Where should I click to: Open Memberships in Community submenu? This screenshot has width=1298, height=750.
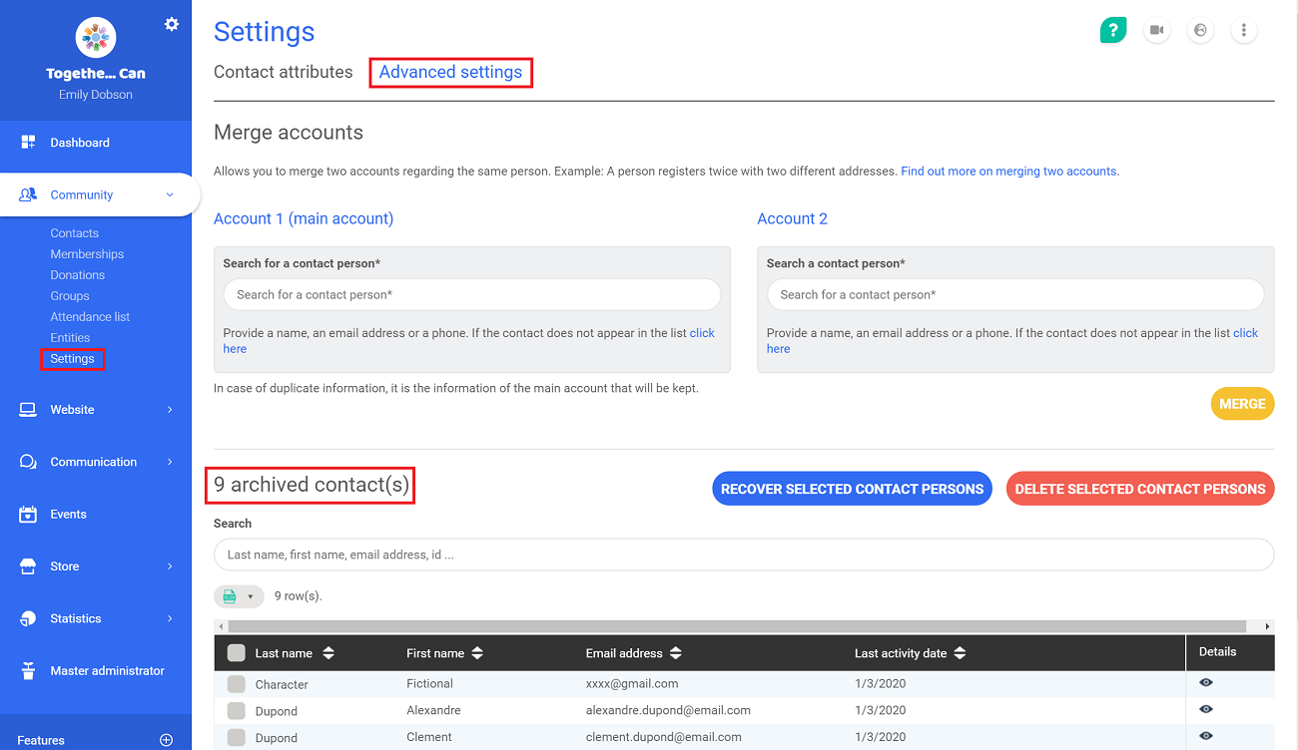pos(87,254)
